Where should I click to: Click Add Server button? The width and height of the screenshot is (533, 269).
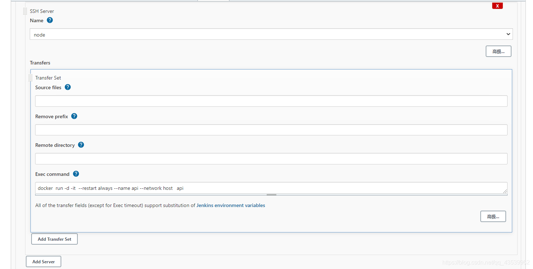[x=43, y=261]
